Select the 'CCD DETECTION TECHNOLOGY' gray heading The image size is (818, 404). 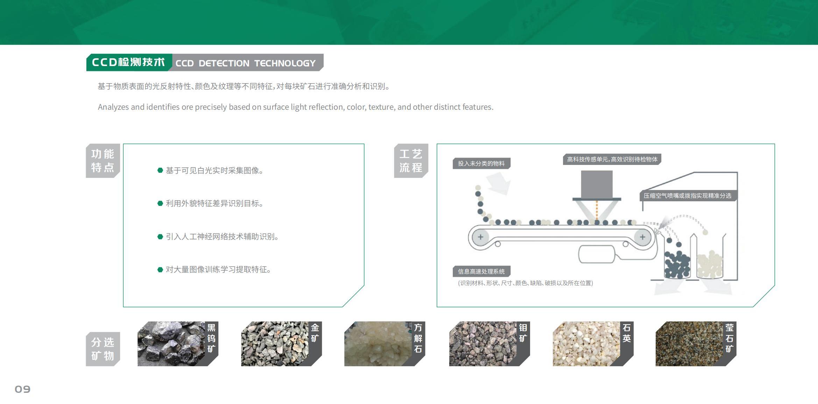[246, 63]
